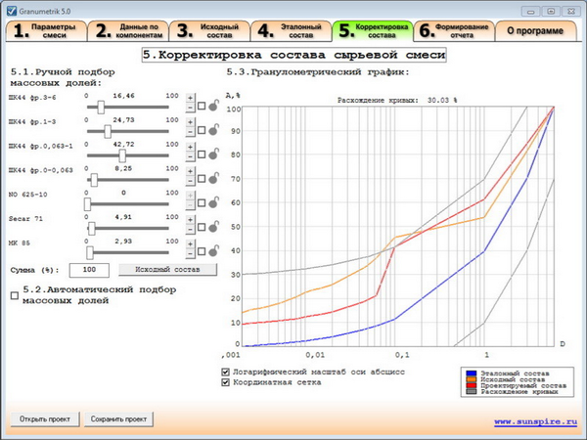Click slider thumb for ШК44 фр.1-3
This screenshot has width=587, height=440.
pos(108,131)
